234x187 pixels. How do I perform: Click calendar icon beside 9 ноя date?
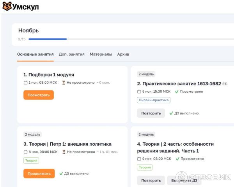point(139,159)
